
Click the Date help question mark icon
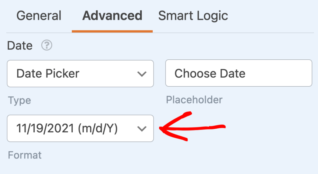47,45
